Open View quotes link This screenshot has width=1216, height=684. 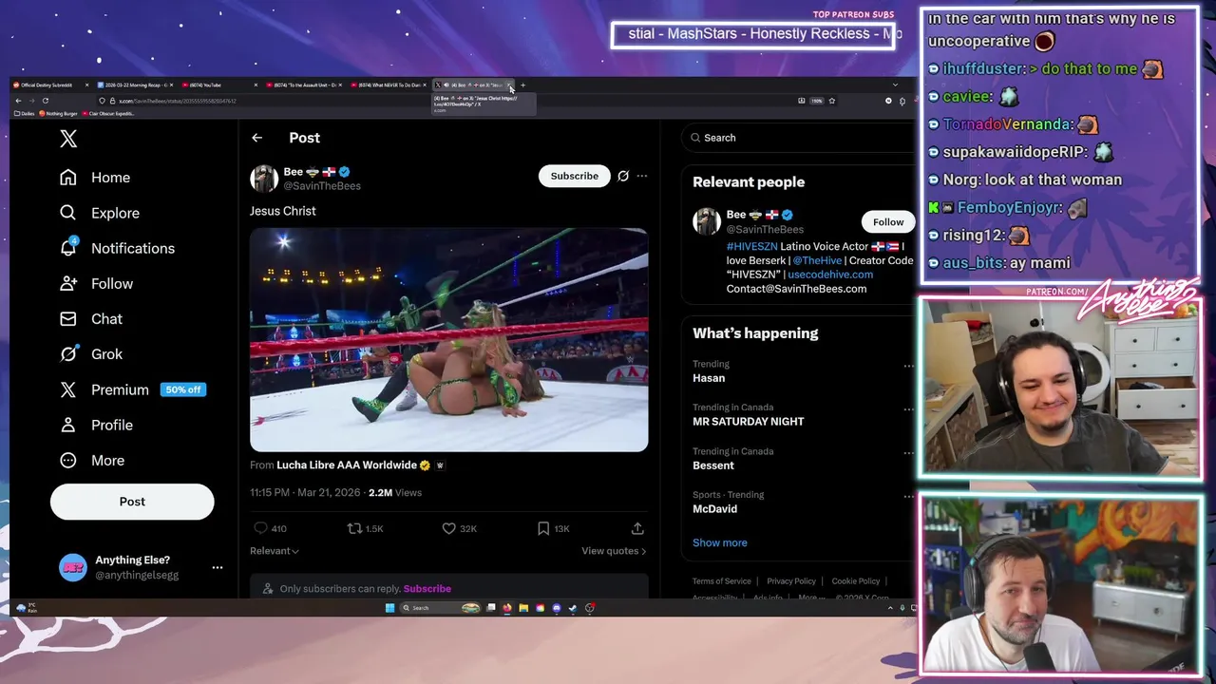coord(614,551)
